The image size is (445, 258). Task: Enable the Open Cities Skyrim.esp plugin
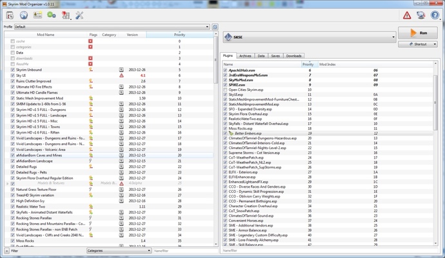(x=225, y=90)
